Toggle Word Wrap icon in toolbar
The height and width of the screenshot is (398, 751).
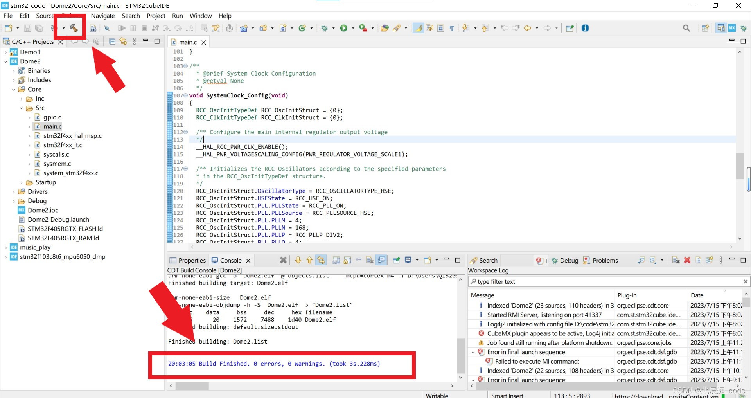coord(429,28)
